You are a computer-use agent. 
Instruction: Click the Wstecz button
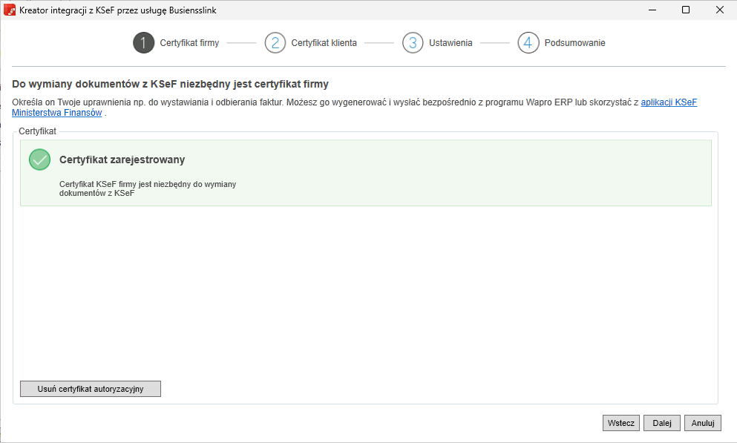point(620,423)
